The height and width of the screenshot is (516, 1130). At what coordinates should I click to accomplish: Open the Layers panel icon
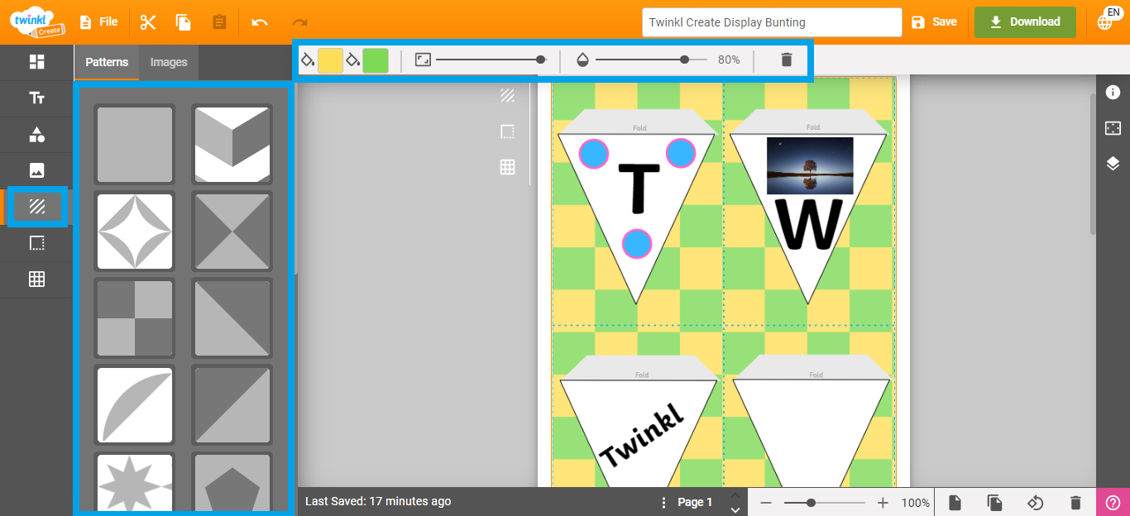(x=1113, y=164)
